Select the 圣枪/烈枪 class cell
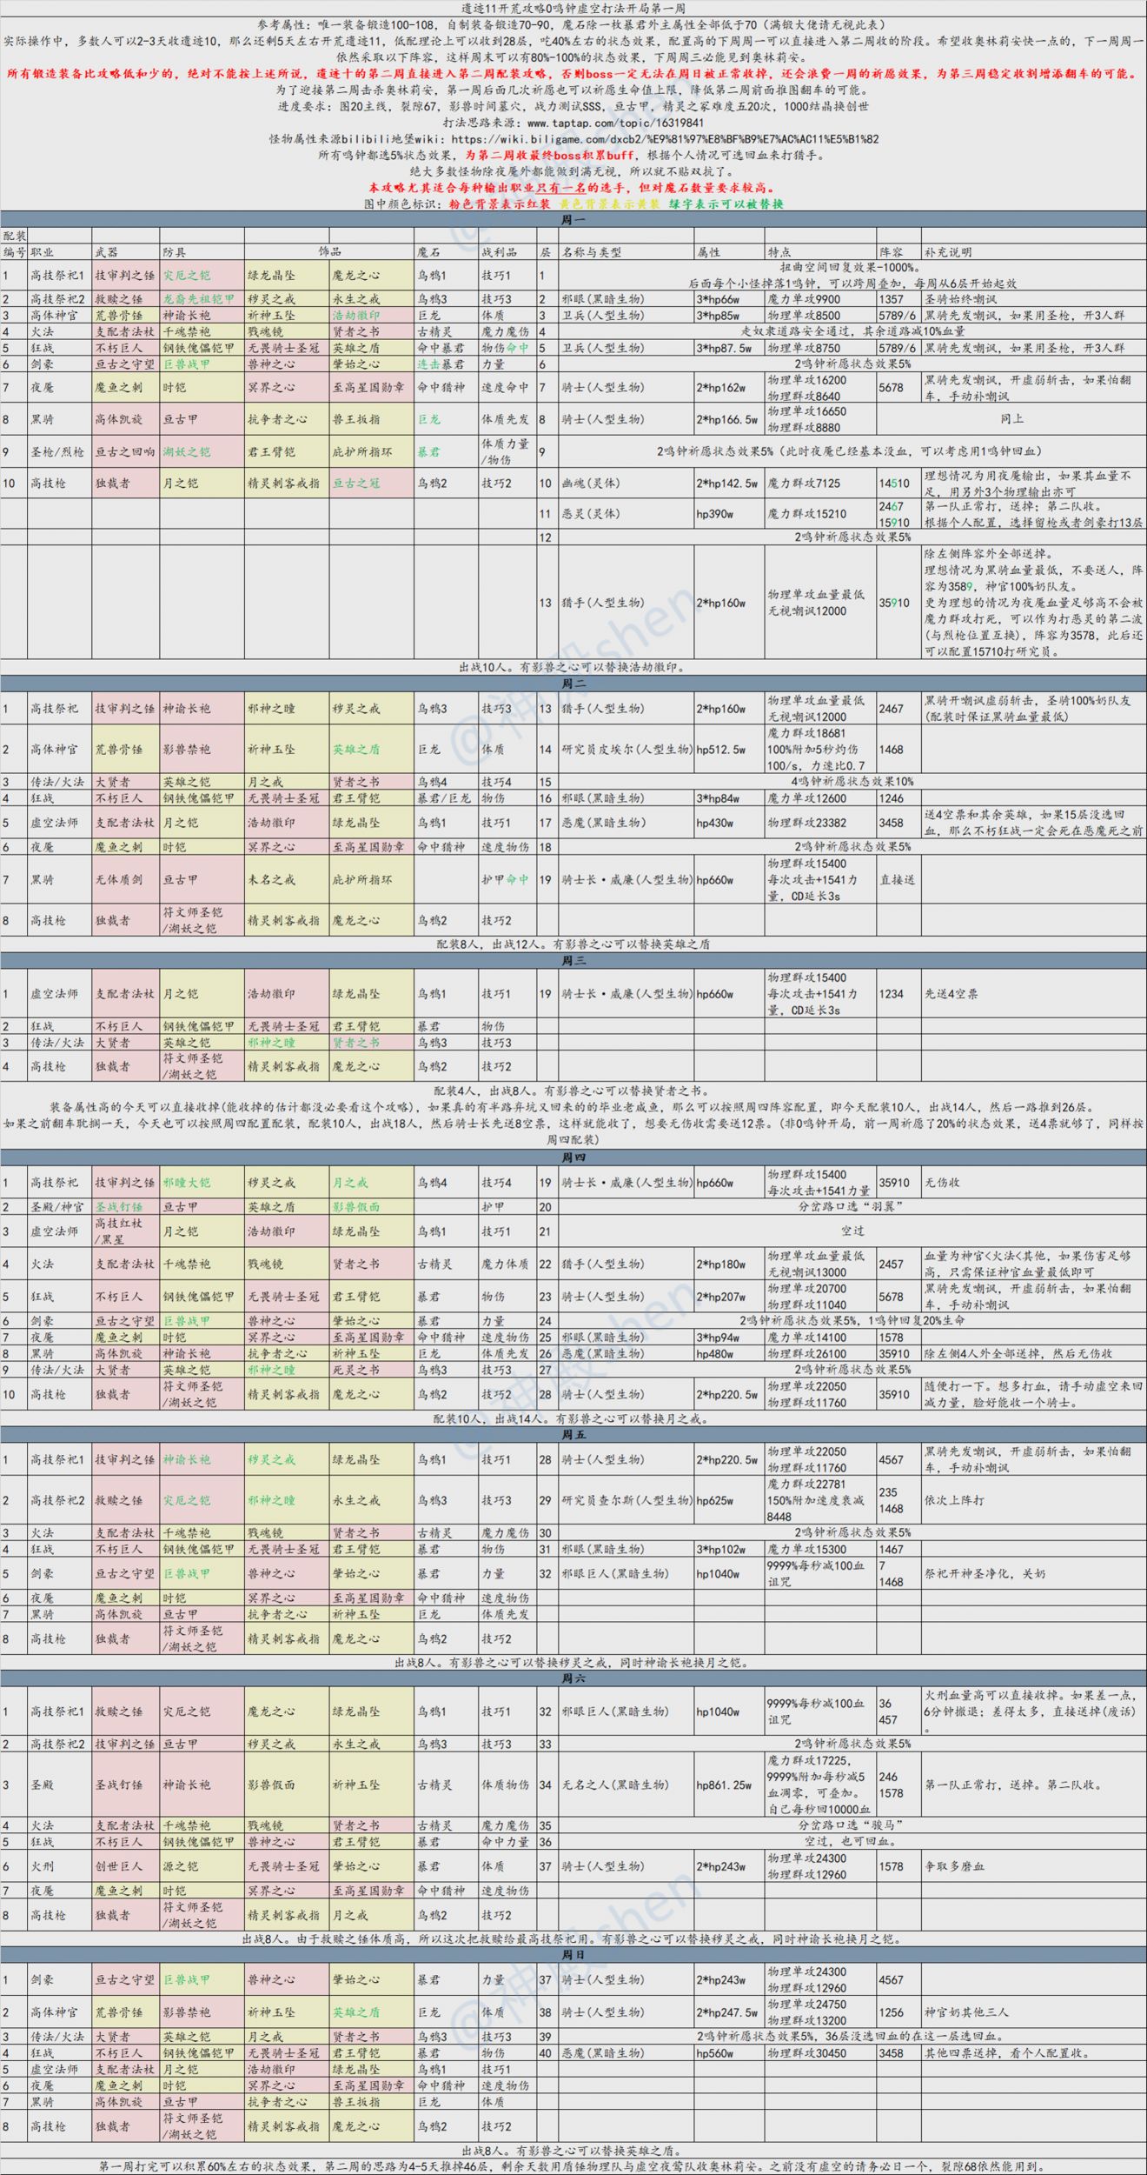Image resolution: width=1147 pixels, height=2175 pixels. 59,451
